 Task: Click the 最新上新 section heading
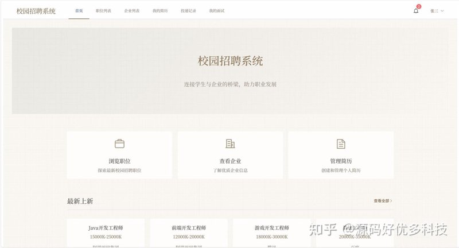[80, 201]
